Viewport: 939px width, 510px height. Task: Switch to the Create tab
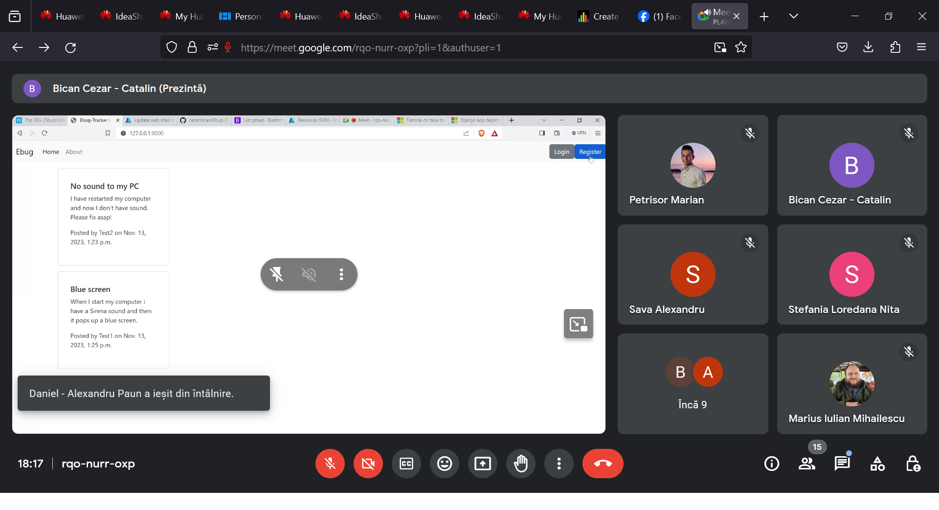[x=600, y=16]
